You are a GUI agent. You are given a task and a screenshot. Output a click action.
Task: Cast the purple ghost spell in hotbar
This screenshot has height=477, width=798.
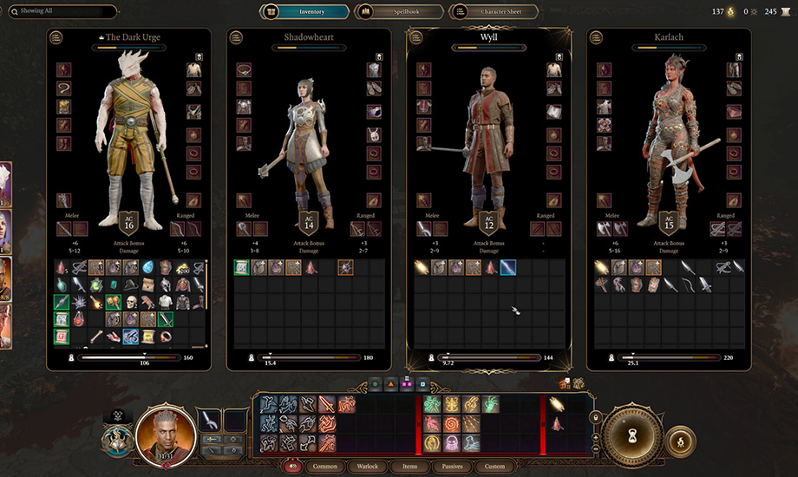tap(451, 443)
